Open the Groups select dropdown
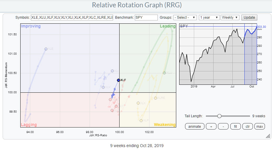 [185, 18]
